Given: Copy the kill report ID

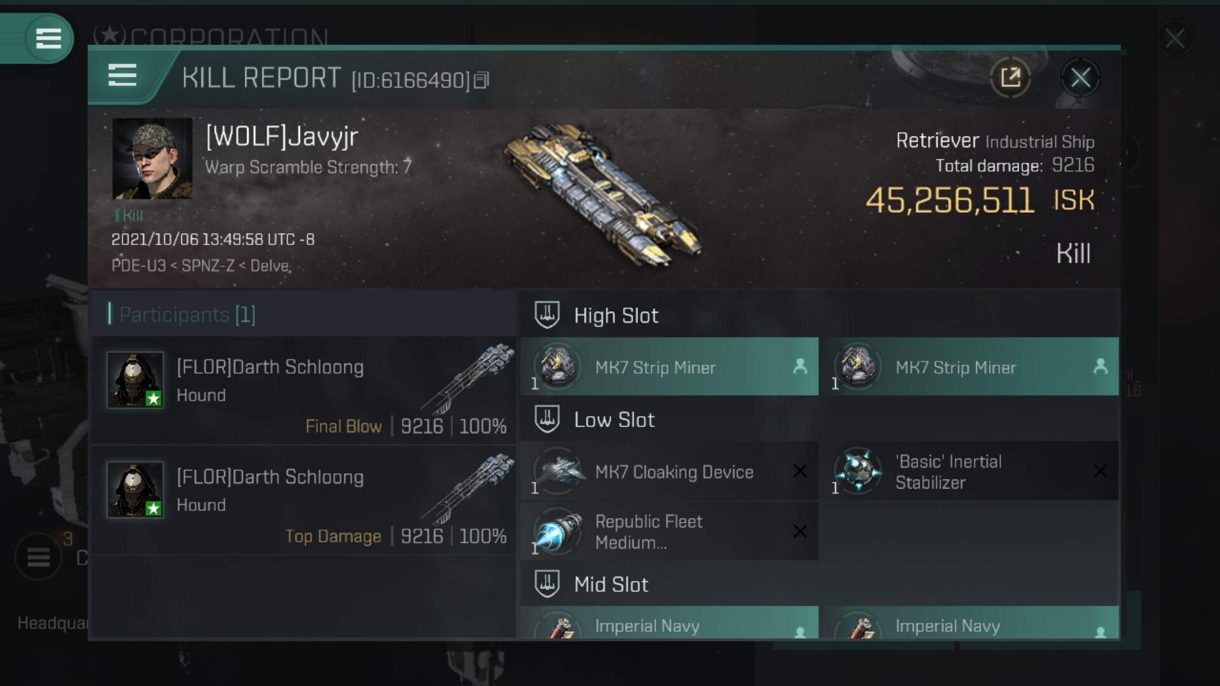Looking at the screenshot, I should tap(481, 80).
